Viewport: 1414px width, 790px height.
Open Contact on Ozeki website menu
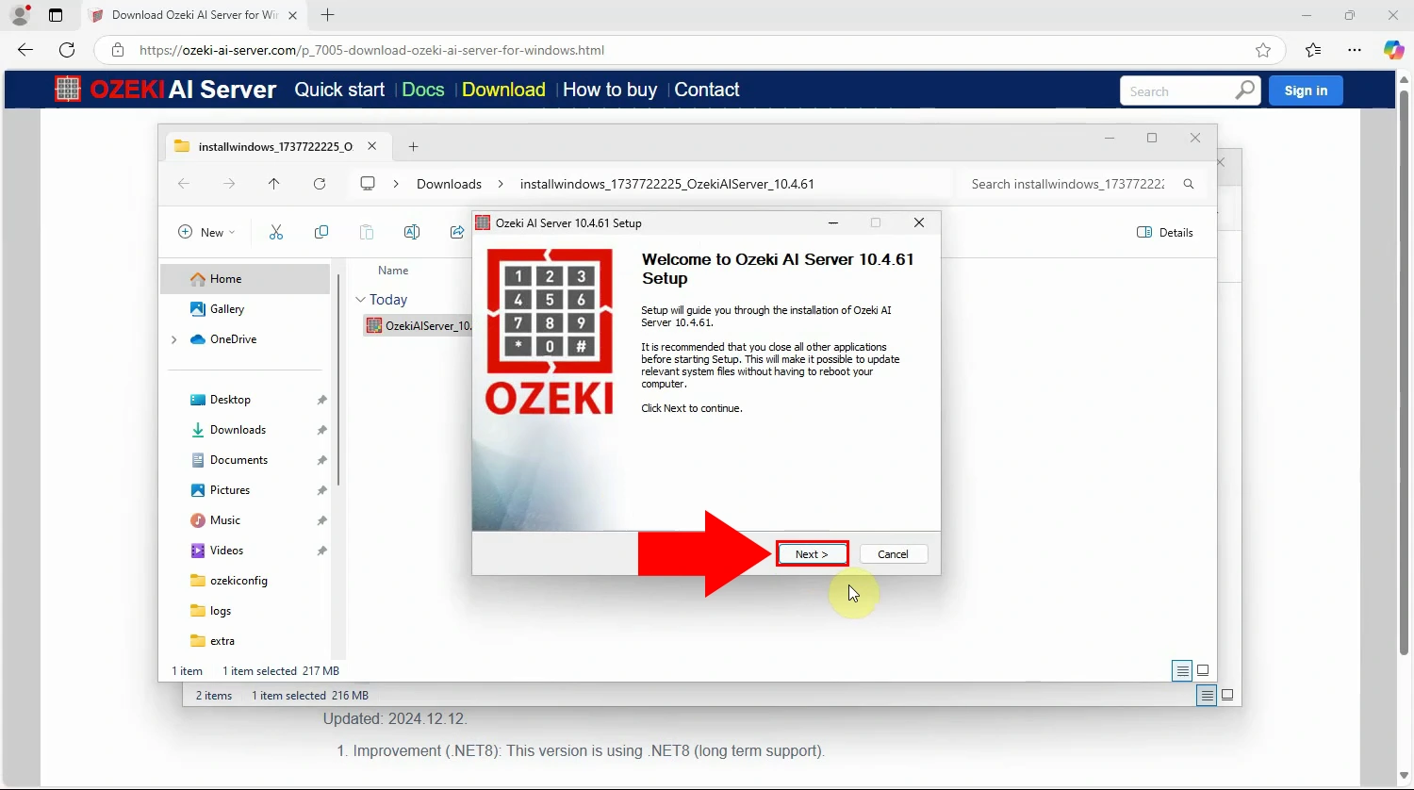coord(707,90)
